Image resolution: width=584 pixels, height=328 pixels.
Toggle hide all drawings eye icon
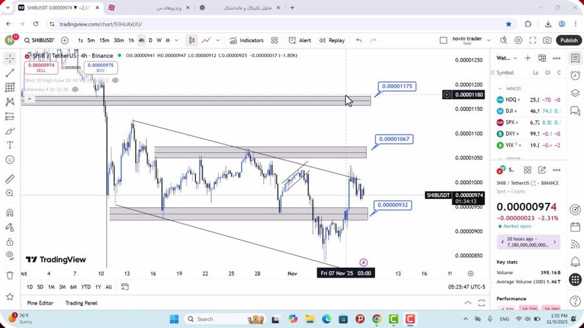click(x=10, y=255)
